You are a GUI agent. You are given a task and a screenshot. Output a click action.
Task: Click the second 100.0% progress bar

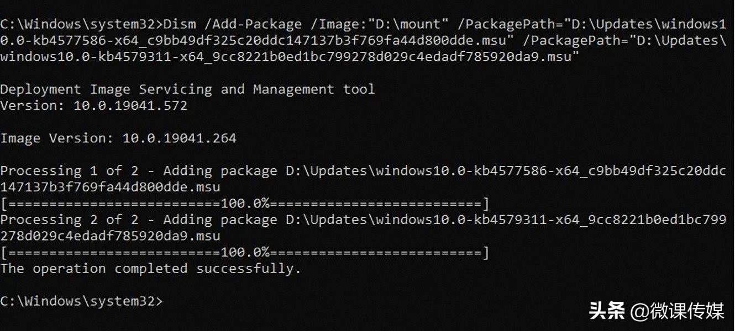click(245, 253)
